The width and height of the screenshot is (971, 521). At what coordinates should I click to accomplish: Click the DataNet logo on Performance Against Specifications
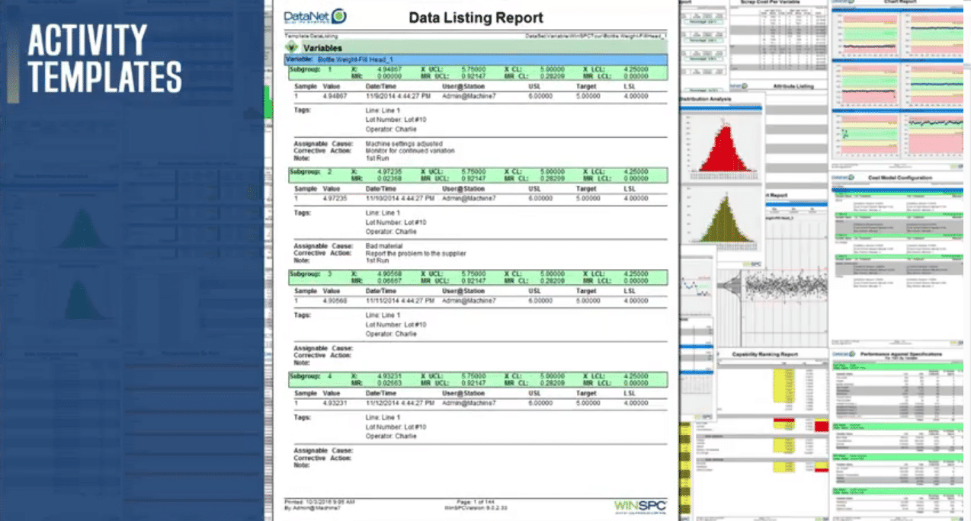842,354
